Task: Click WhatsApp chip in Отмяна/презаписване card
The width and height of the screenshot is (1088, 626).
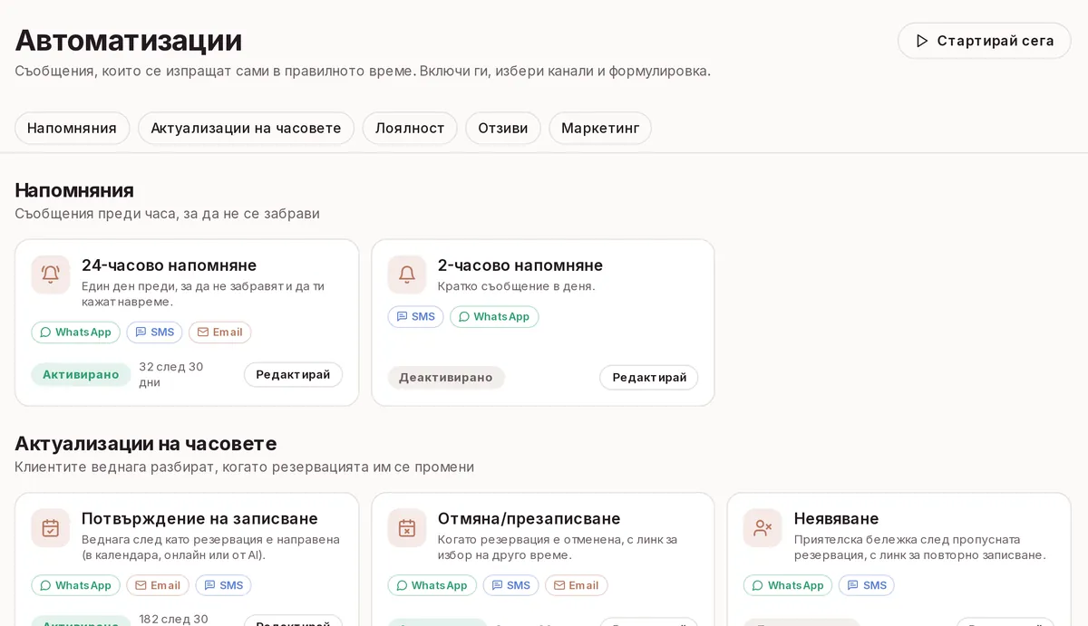Action: click(x=432, y=585)
